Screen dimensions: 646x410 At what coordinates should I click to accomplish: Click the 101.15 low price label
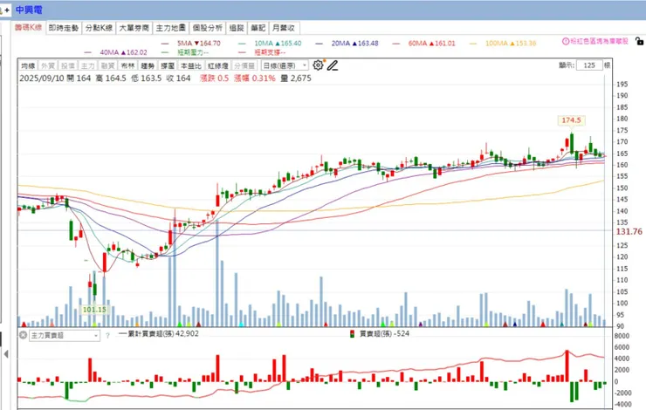[94, 310]
